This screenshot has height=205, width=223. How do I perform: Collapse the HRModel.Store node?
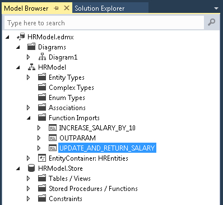(x=18, y=168)
